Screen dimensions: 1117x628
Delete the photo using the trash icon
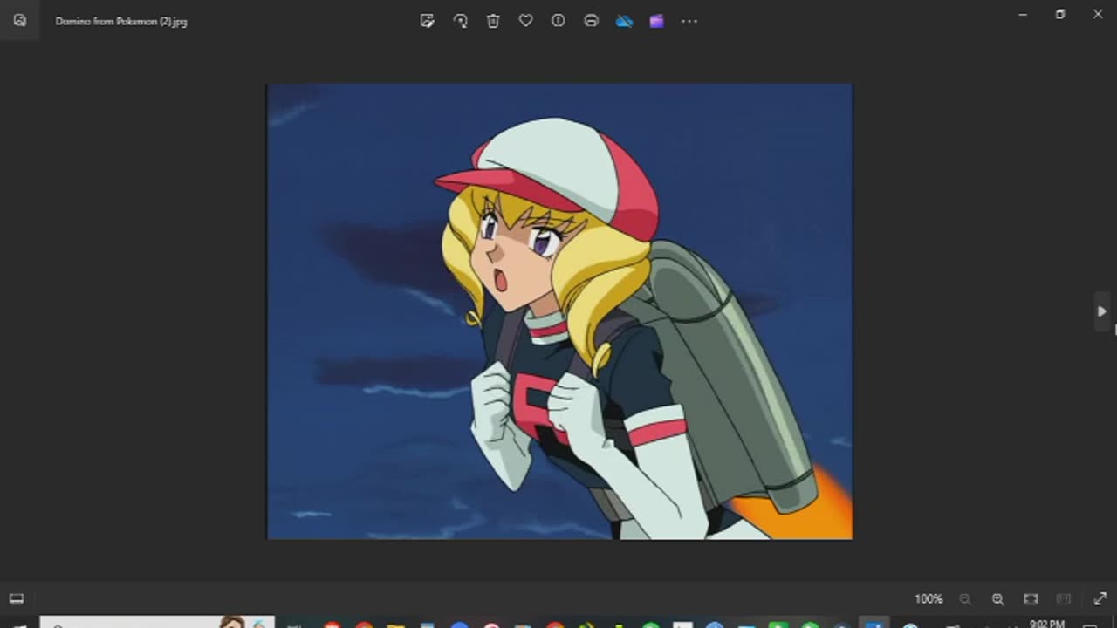(x=493, y=21)
